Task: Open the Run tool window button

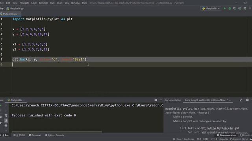Action: pyautogui.click(x=5, y=135)
